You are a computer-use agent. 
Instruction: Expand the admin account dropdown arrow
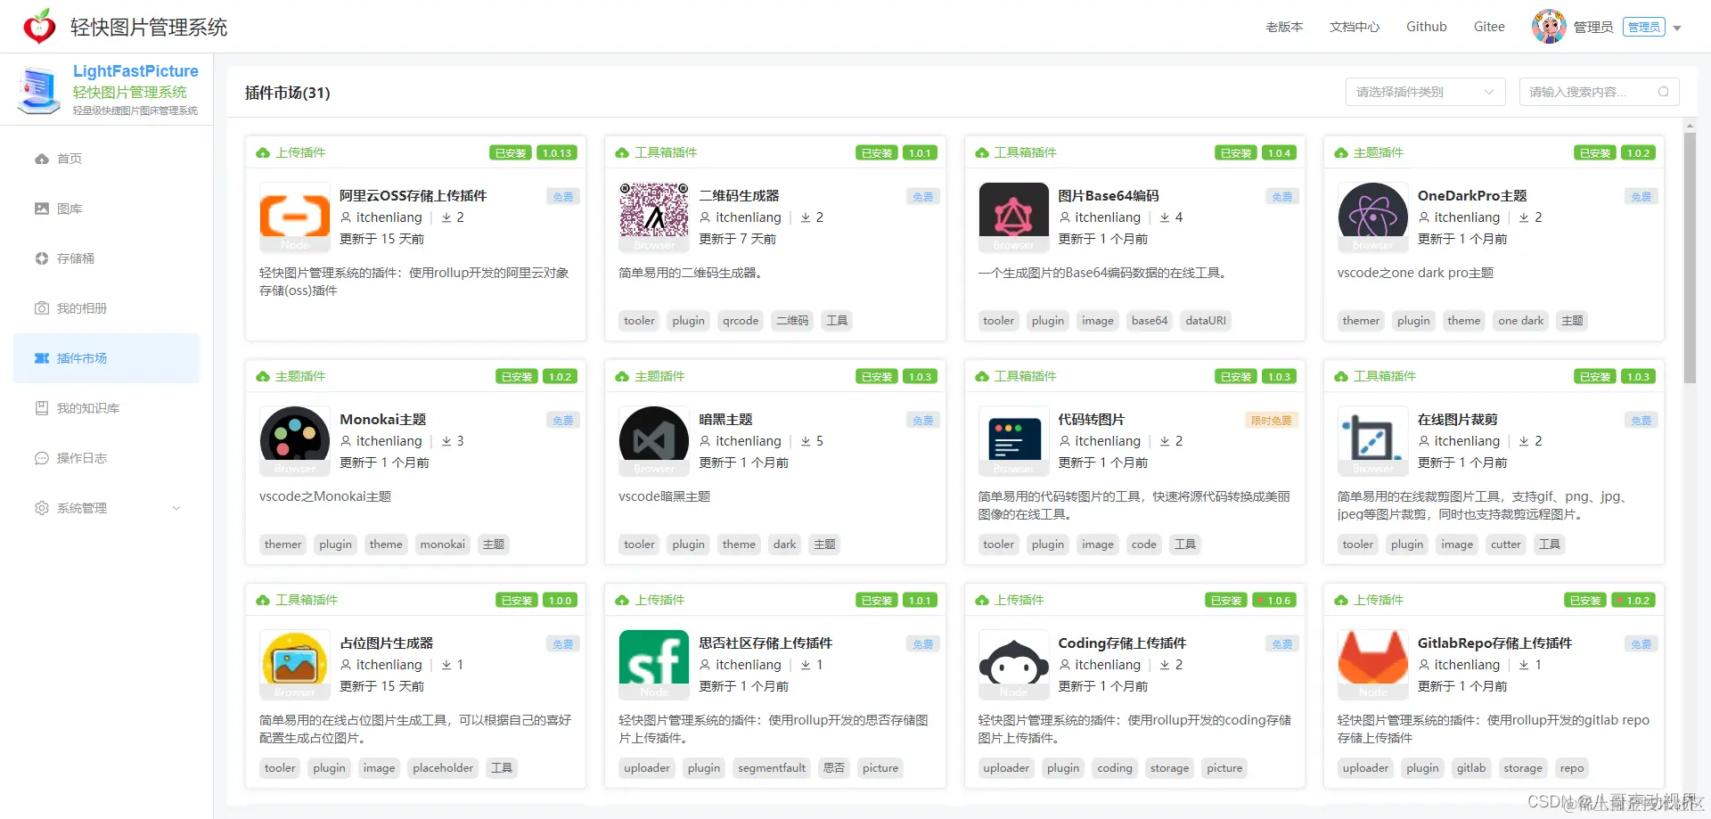(x=1679, y=26)
